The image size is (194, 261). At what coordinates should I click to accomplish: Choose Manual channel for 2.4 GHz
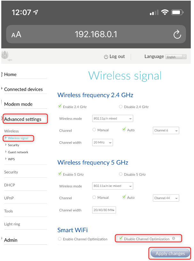click(94, 130)
